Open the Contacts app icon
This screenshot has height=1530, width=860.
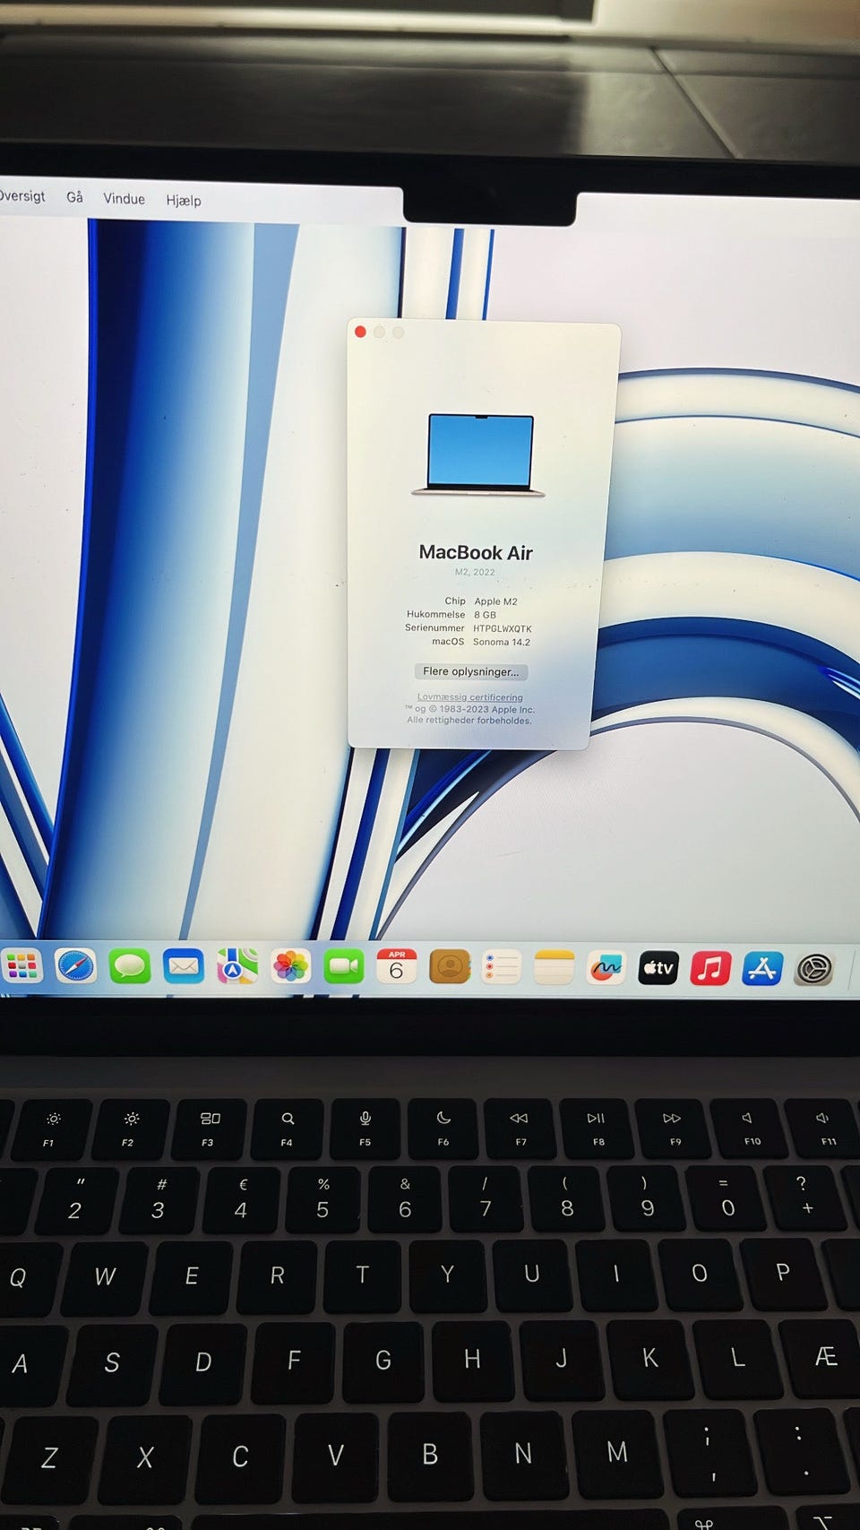coord(450,967)
